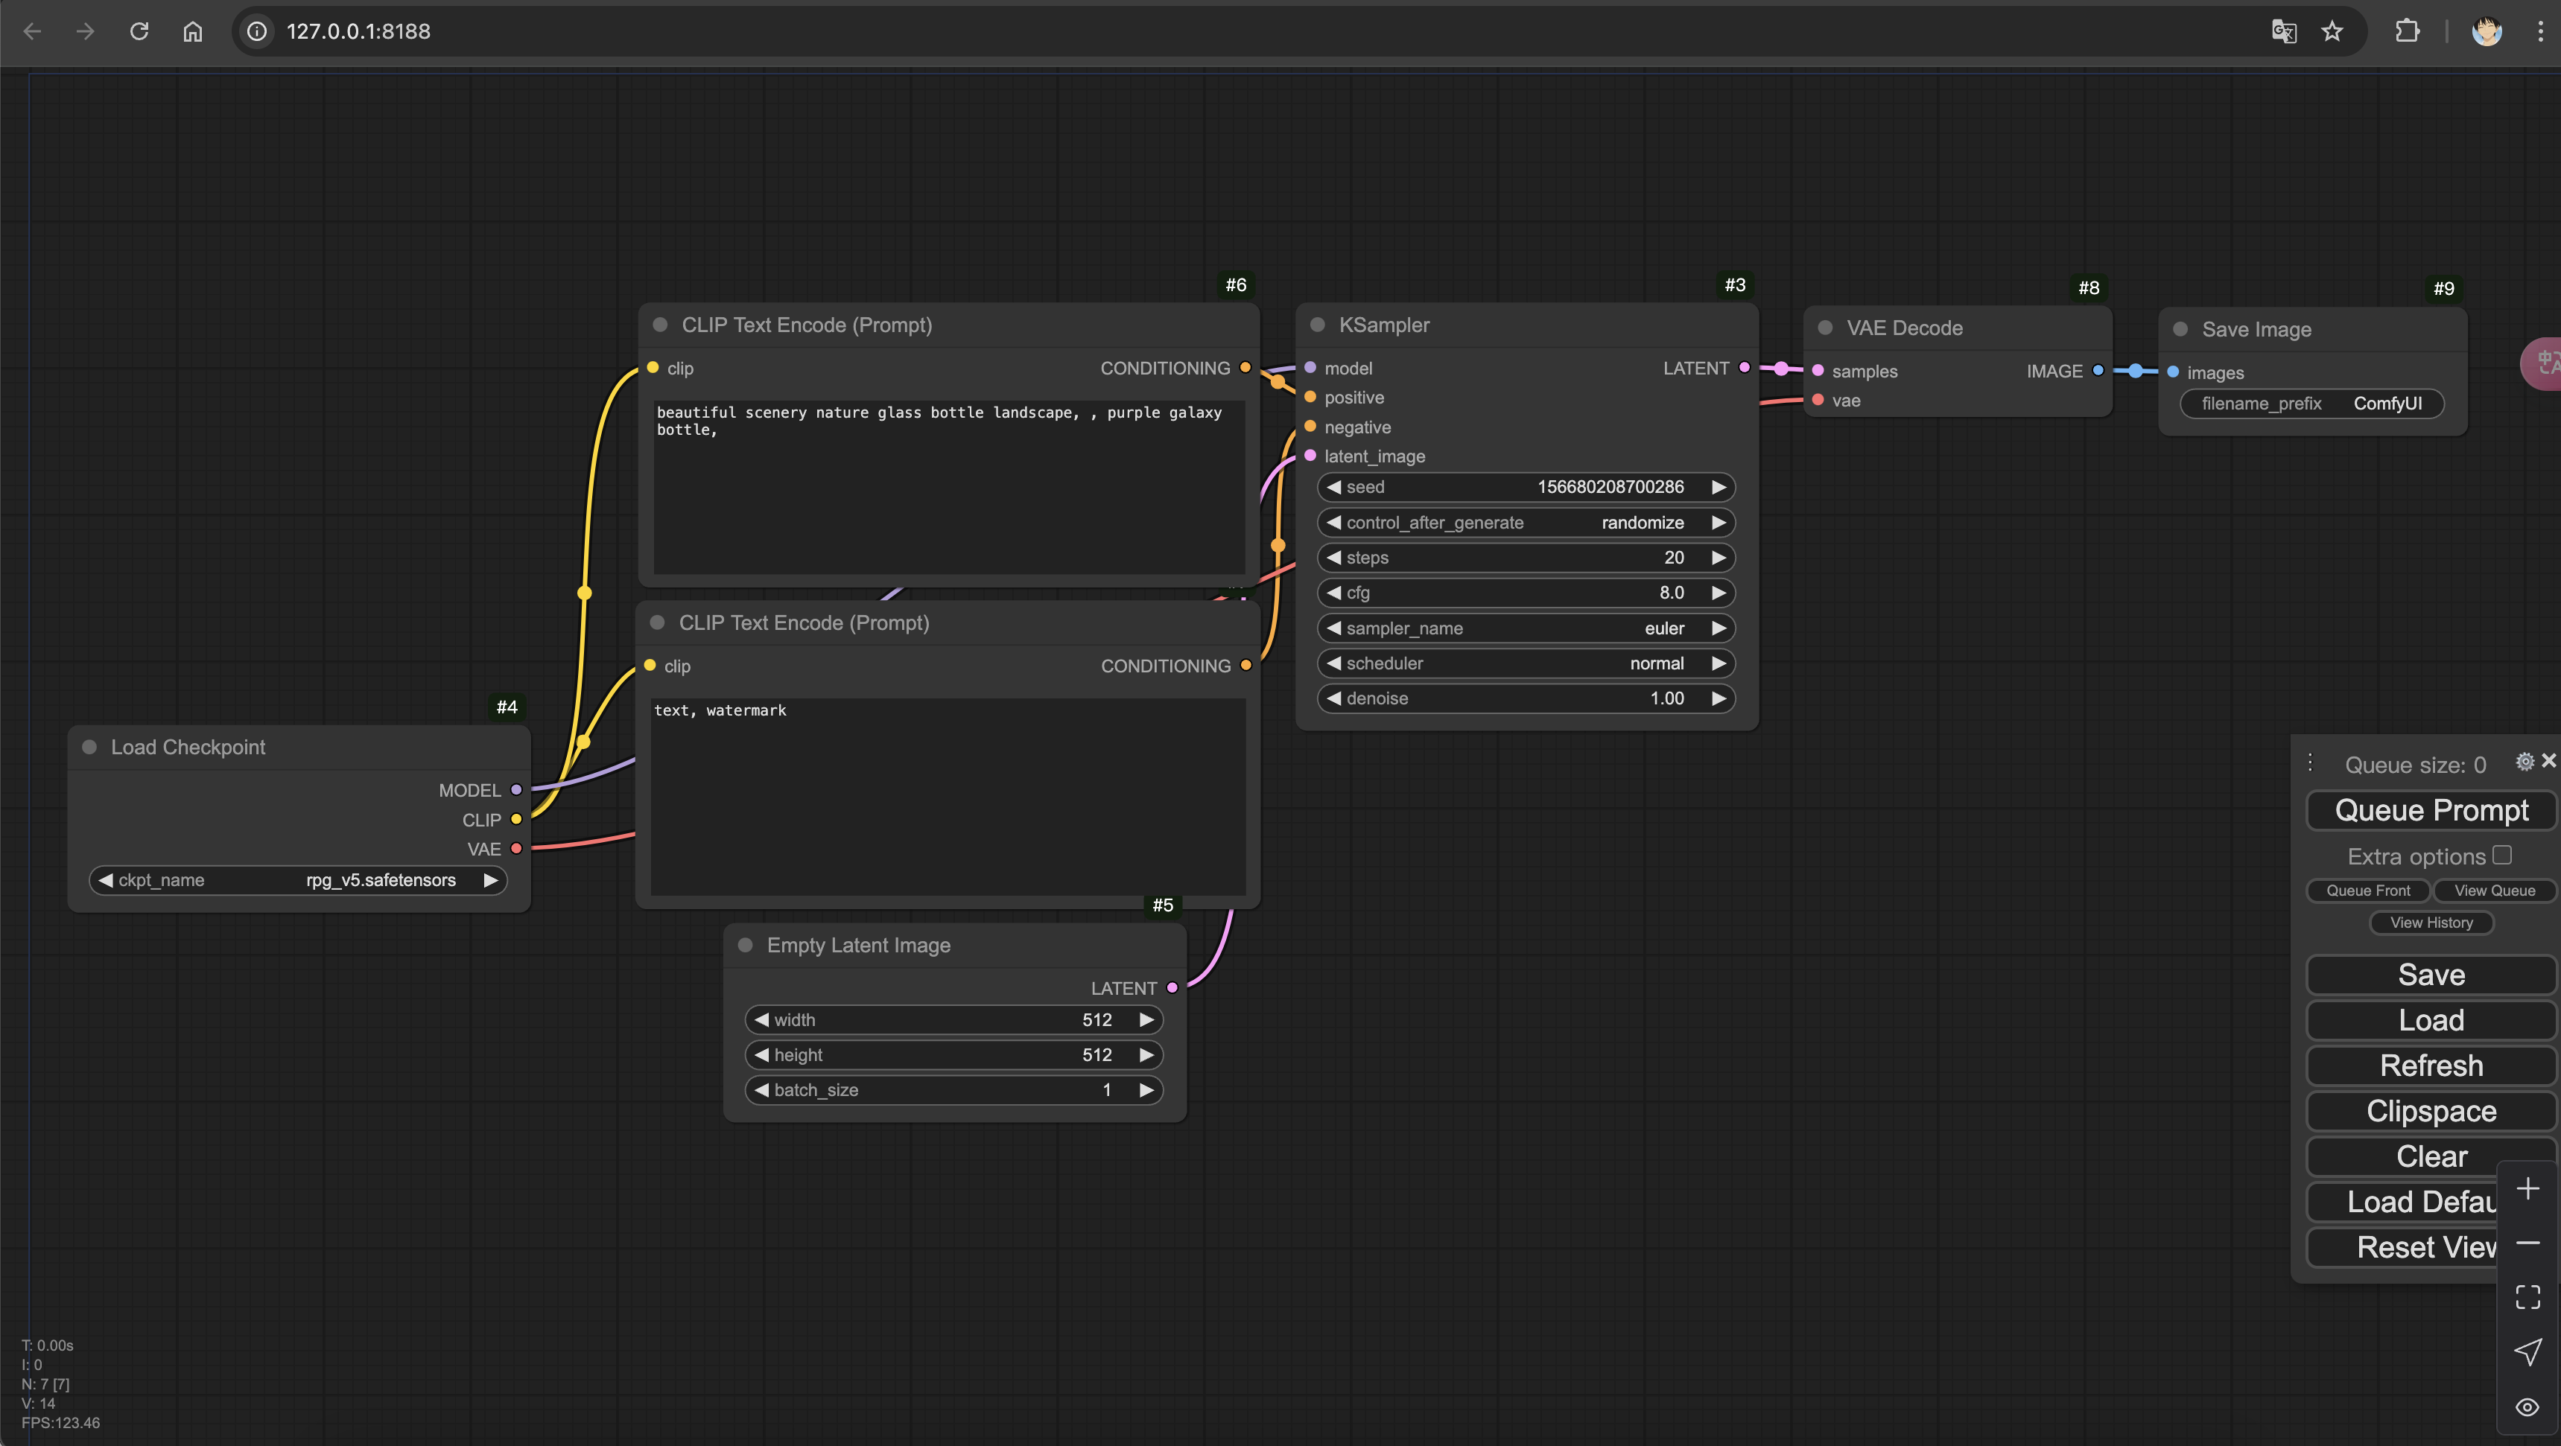Click Load Default button
This screenshot has width=2561, height=1446.
coord(2402,1202)
